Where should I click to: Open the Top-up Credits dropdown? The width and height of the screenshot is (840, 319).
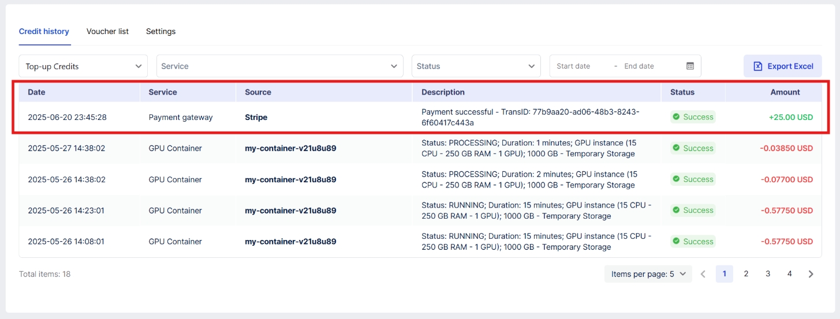tap(83, 66)
